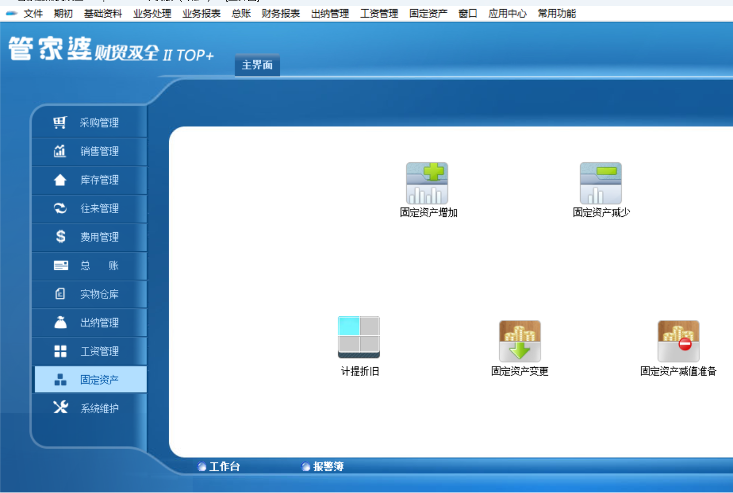Open the 工作台 link at the bottom
Image resolution: width=733 pixels, height=493 pixels.
coord(224,467)
